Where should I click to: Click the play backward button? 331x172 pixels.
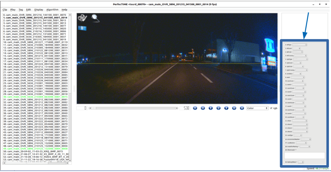click(x=210, y=108)
